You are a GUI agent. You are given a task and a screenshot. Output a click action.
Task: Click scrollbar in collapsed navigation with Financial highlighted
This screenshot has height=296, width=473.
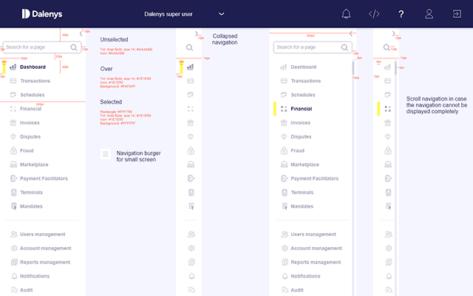click(x=396, y=68)
